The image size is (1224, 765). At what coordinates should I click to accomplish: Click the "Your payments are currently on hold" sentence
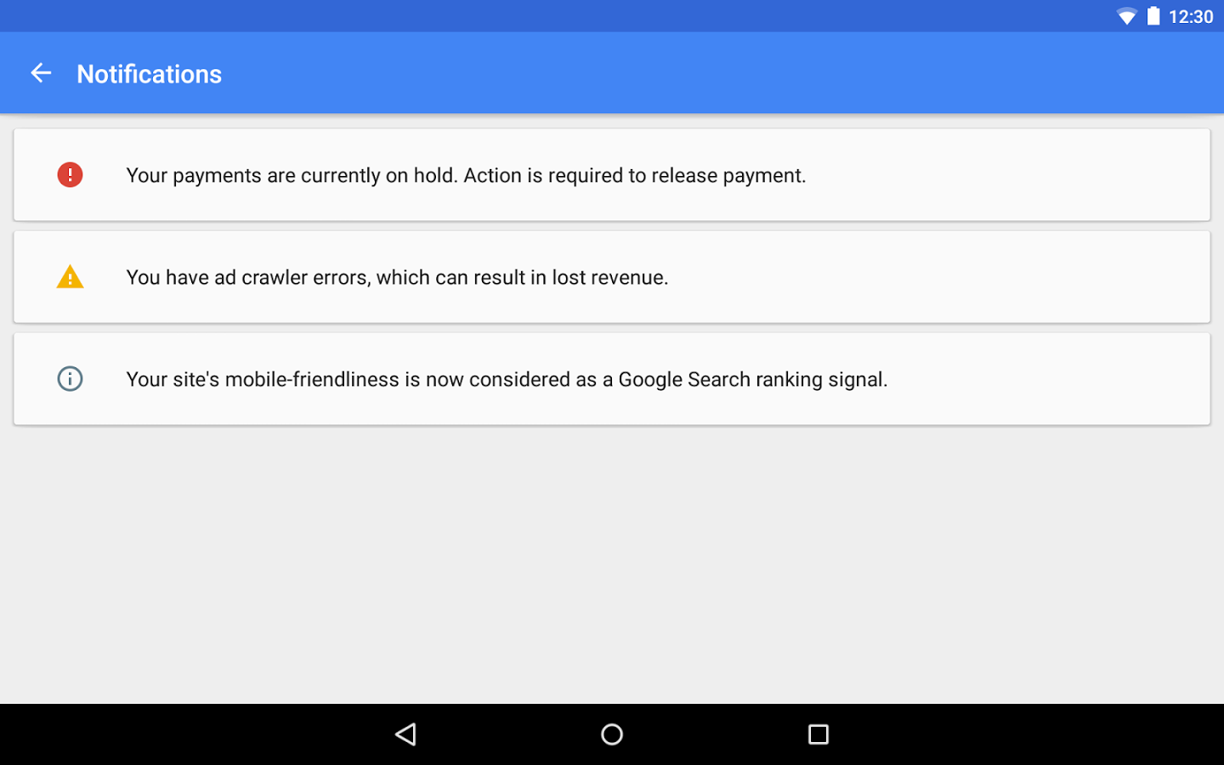tap(292, 176)
